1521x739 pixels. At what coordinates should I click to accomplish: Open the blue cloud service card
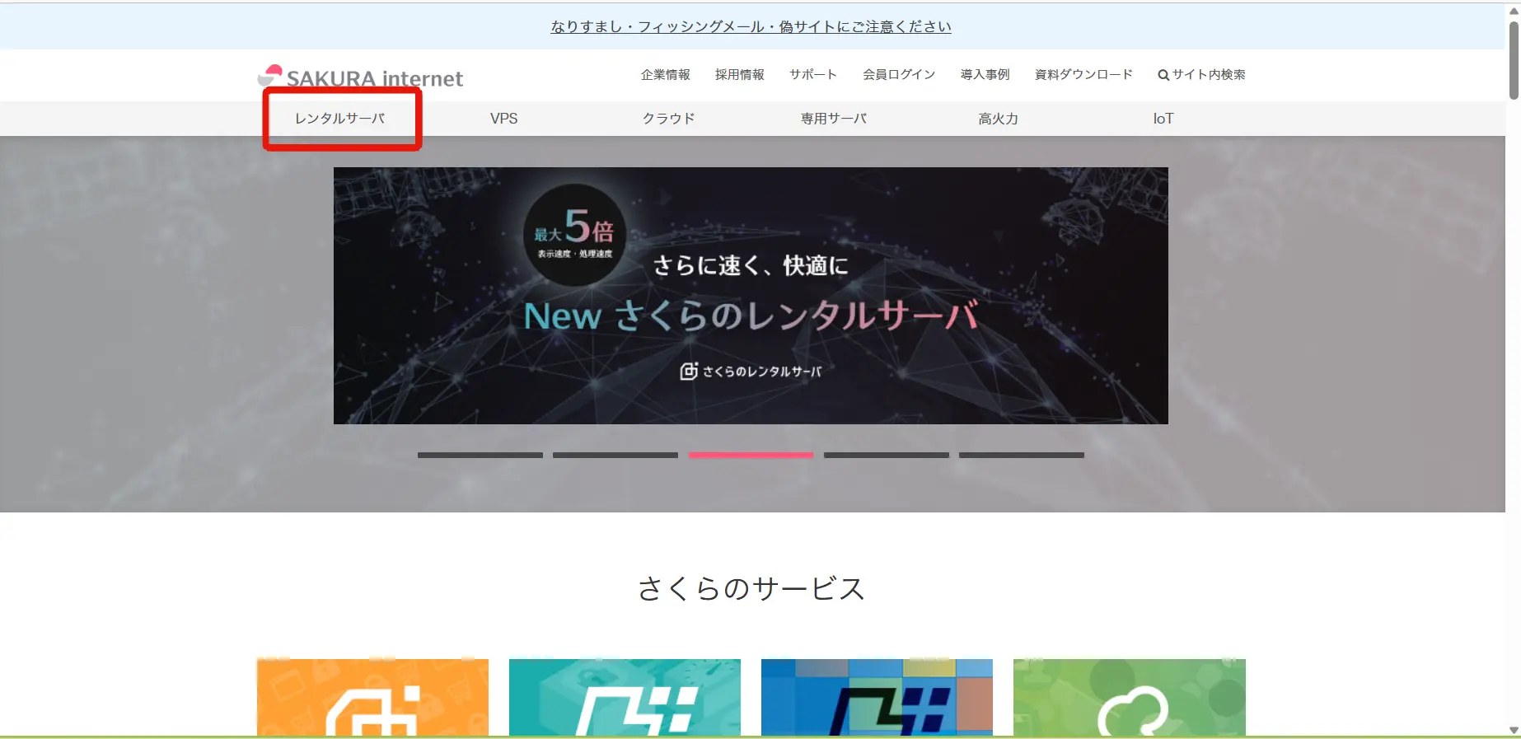pyautogui.click(x=877, y=697)
